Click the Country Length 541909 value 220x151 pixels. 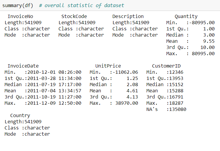click(x=33, y=122)
